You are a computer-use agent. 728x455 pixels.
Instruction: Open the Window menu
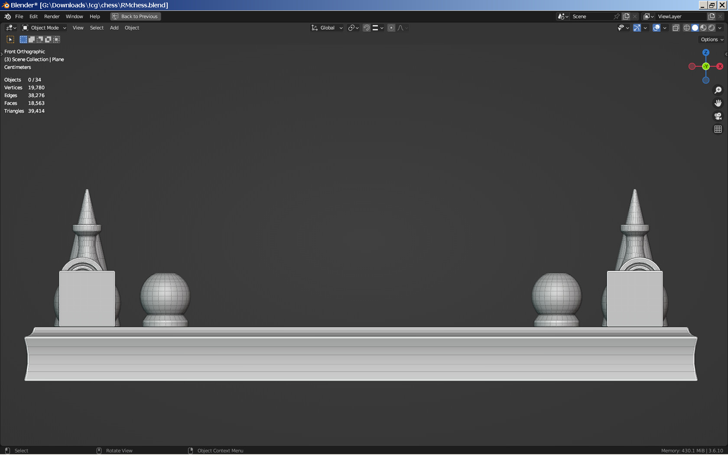coord(74,16)
